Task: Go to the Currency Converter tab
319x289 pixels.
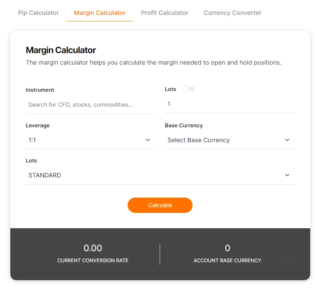Action: [x=232, y=13]
